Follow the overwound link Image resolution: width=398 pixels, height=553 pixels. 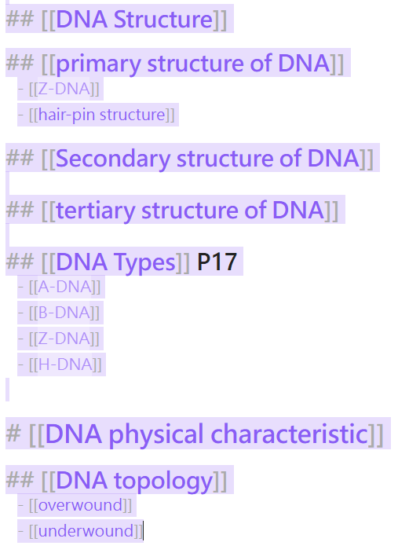click(80, 505)
